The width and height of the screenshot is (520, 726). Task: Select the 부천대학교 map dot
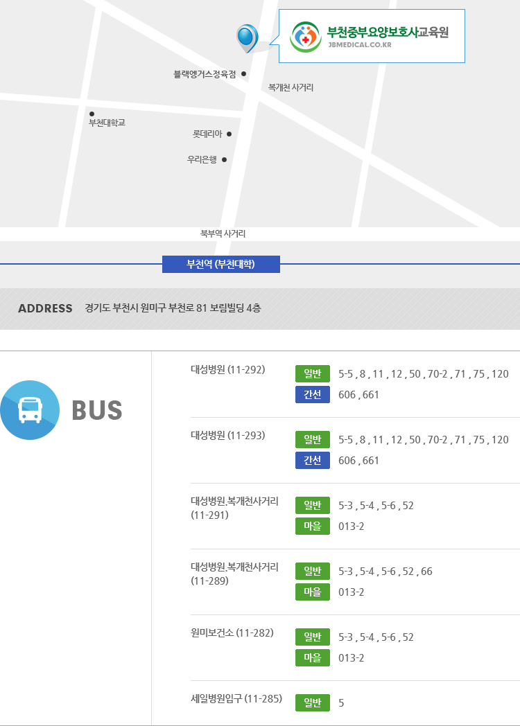(92, 114)
